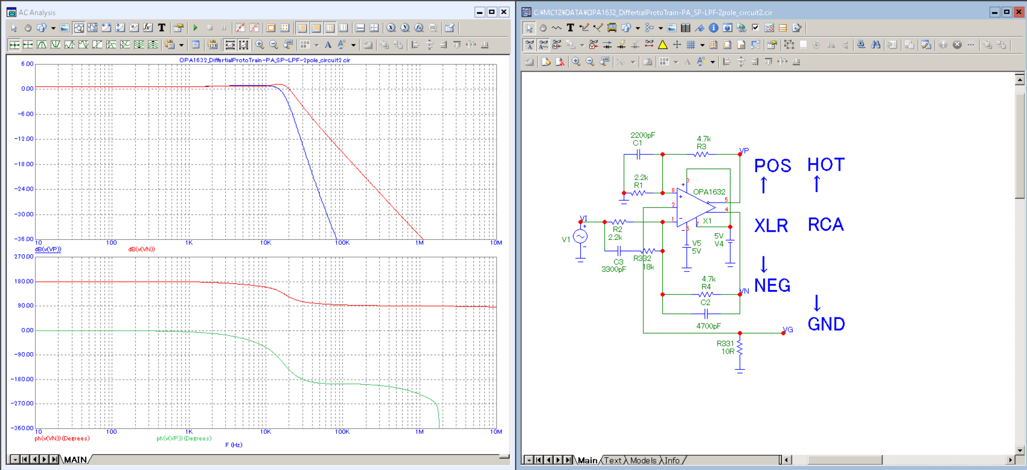Click the ph(v(VN)) (Degrees) plot label
The image size is (1027, 470).
point(62,438)
